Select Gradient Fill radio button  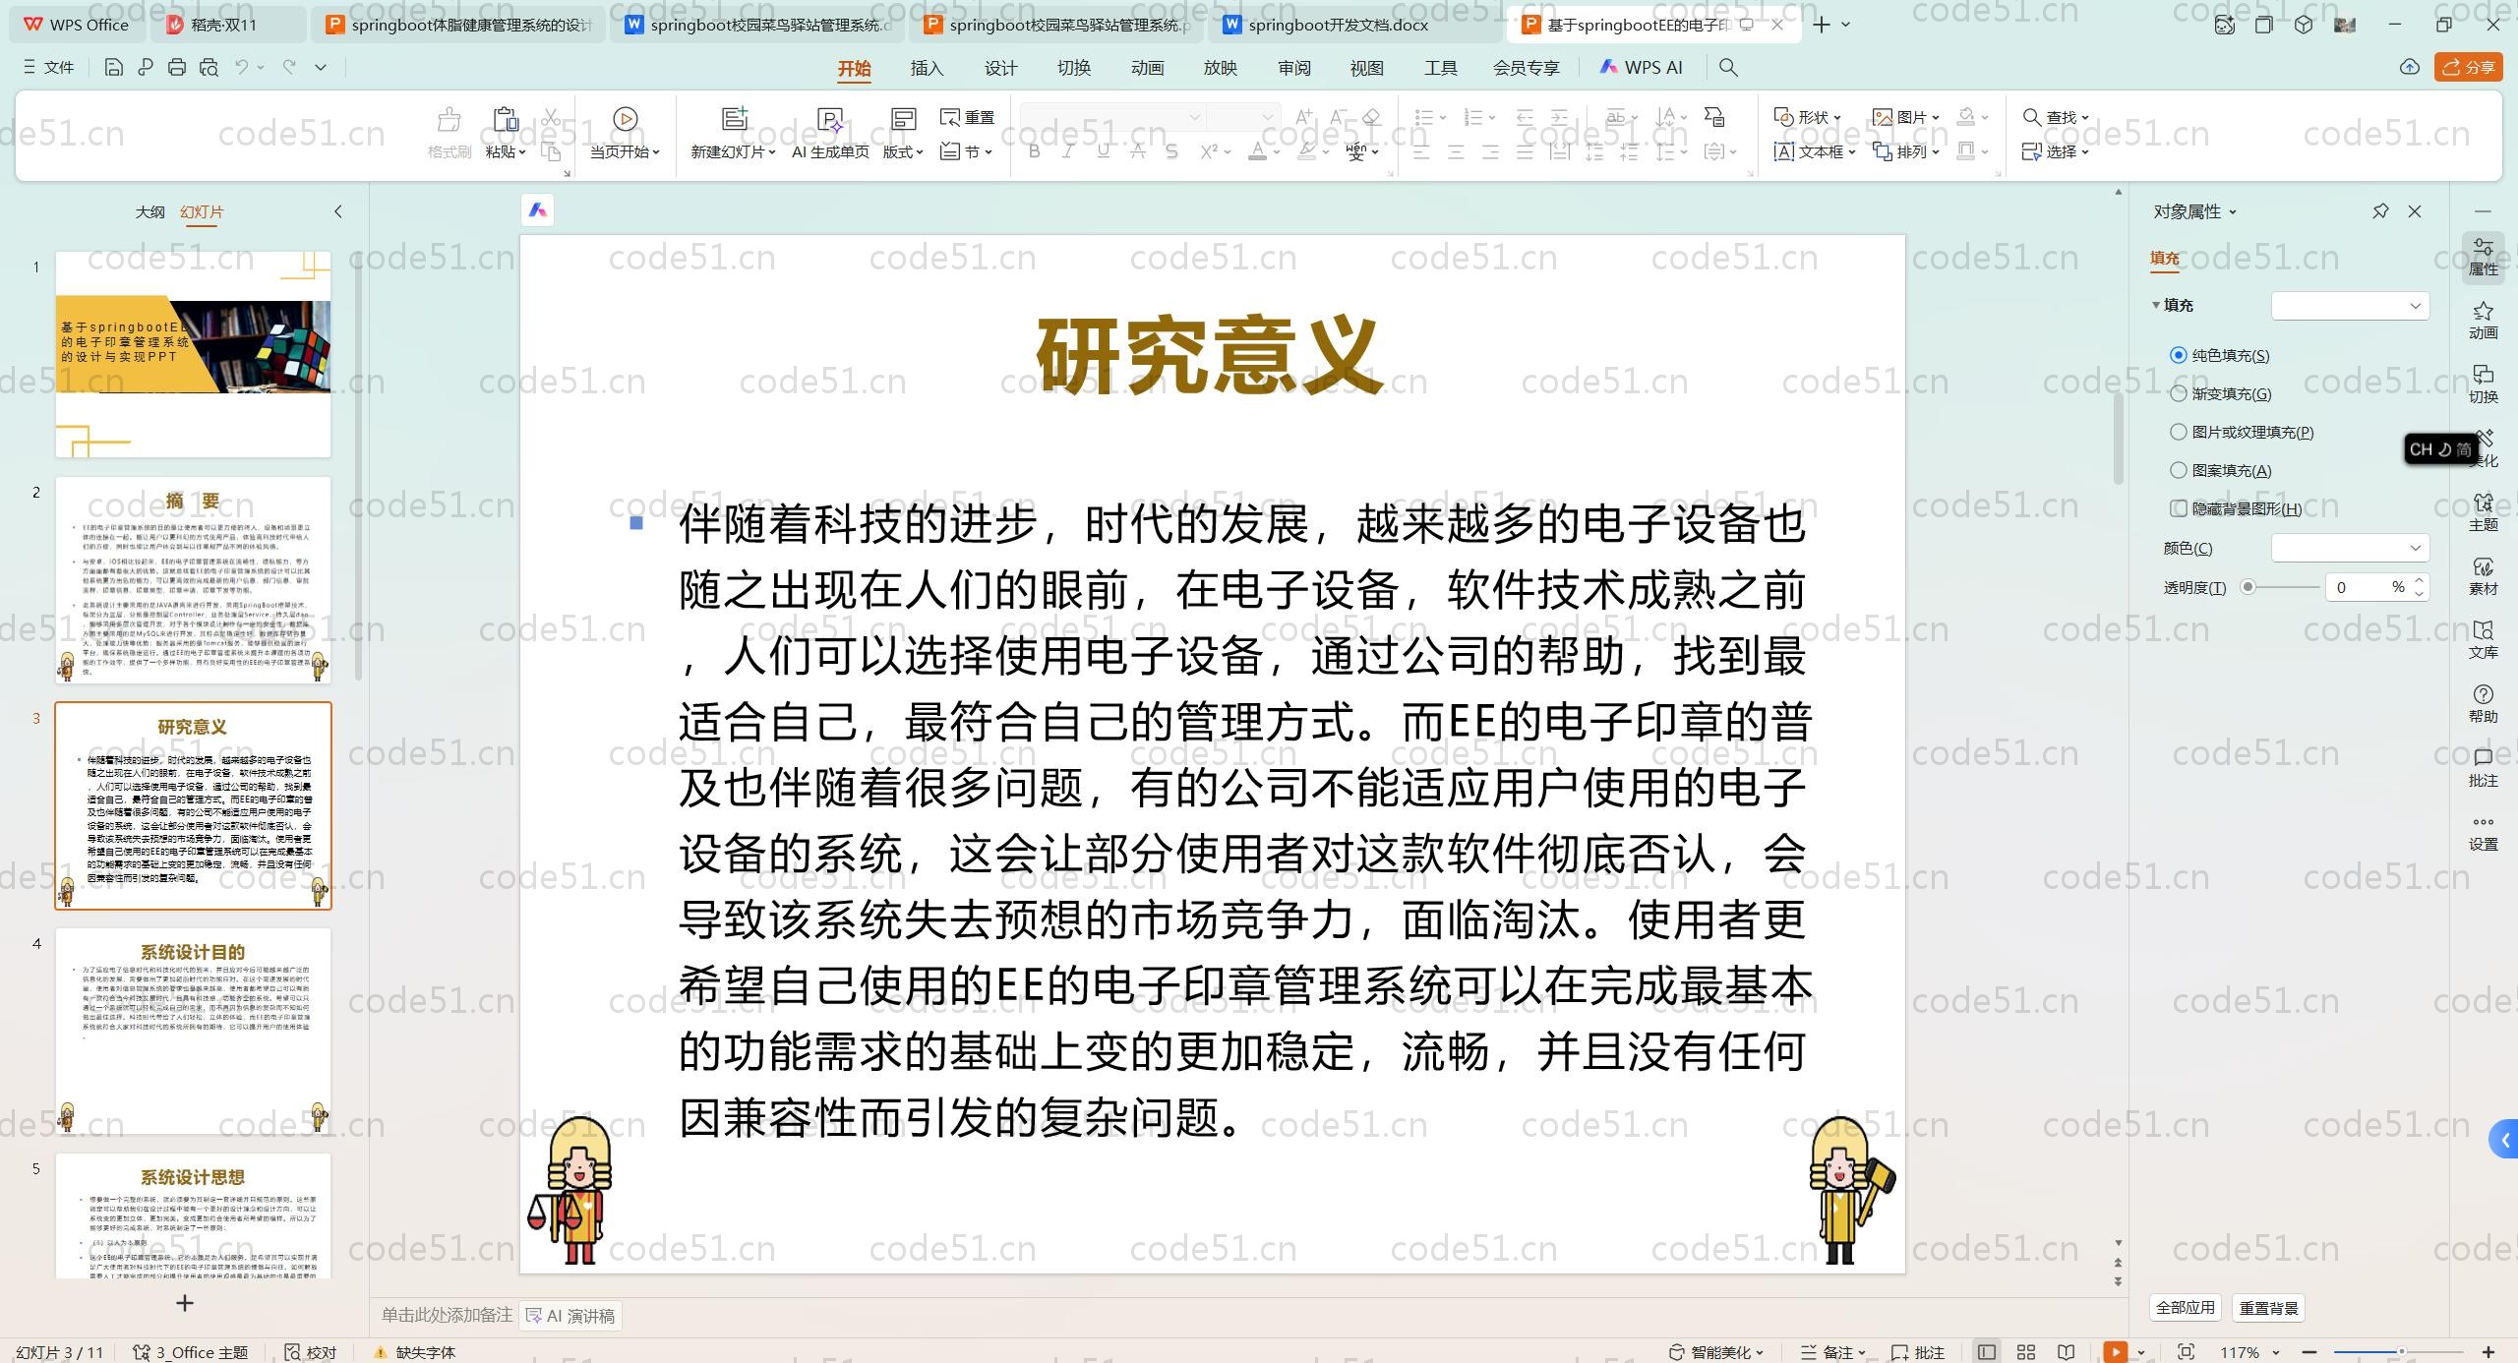coord(2179,393)
